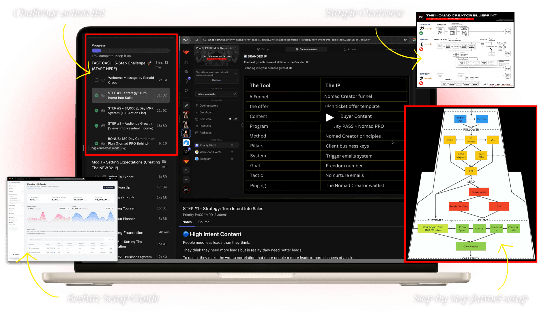Viewport: 554px width, 312px height.
Task: Open Workshop Events in user area
Action: click(210, 152)
